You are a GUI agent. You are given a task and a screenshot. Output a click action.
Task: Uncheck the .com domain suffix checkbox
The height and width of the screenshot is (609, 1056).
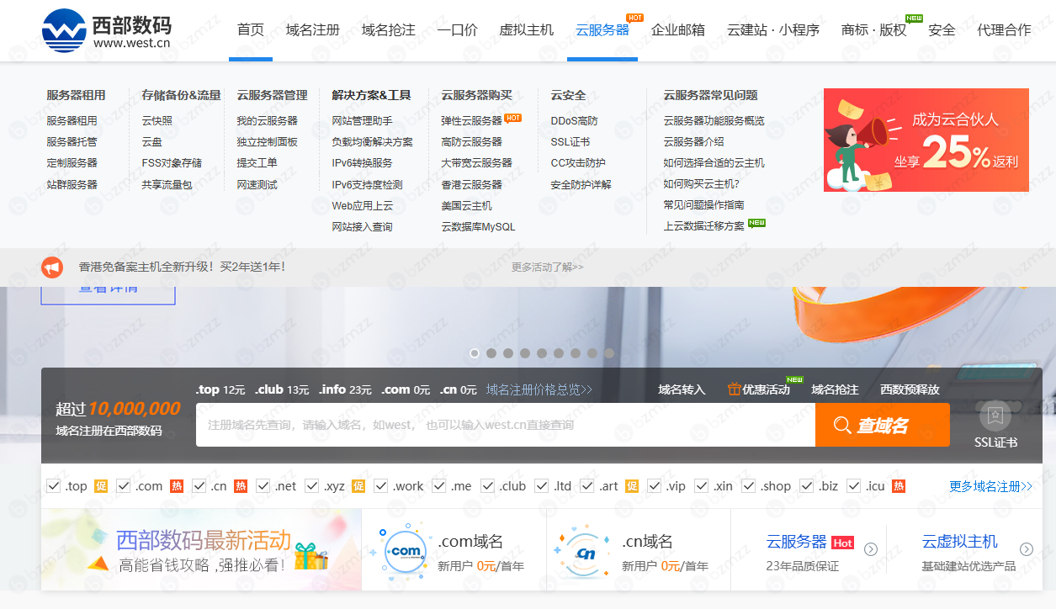point(123,486)
